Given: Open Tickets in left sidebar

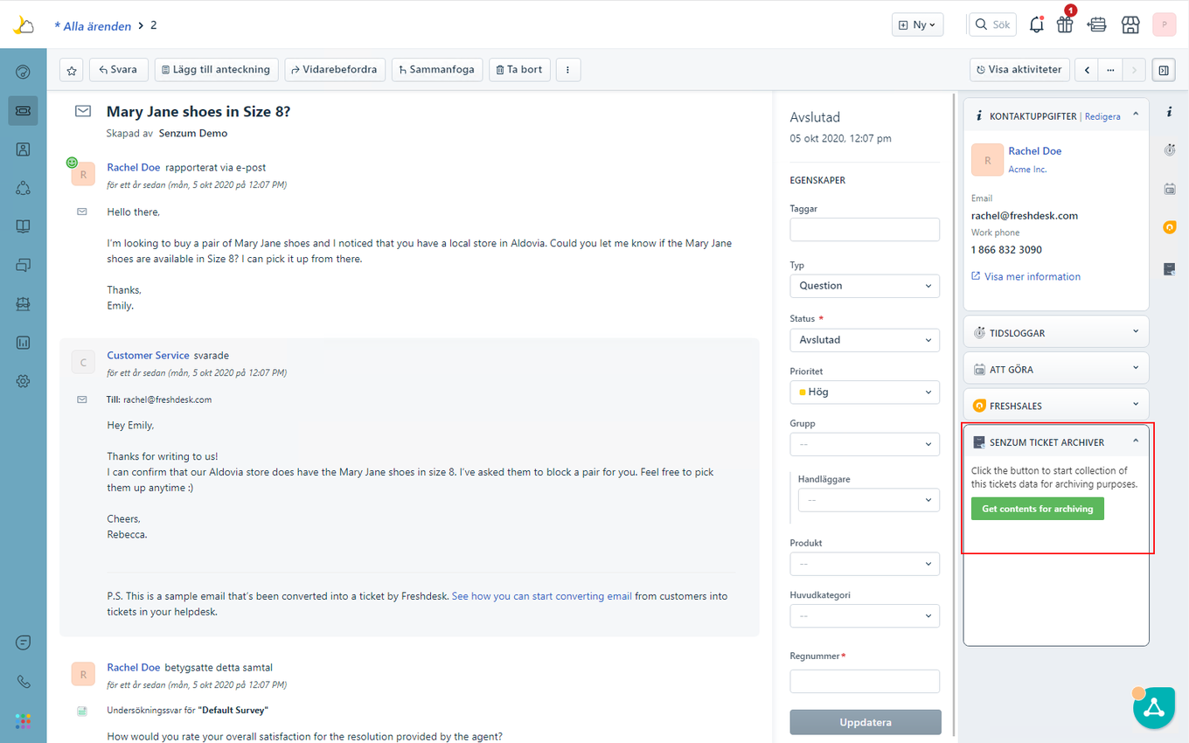Looking at the screenshot, I should (x=24, y=110).
